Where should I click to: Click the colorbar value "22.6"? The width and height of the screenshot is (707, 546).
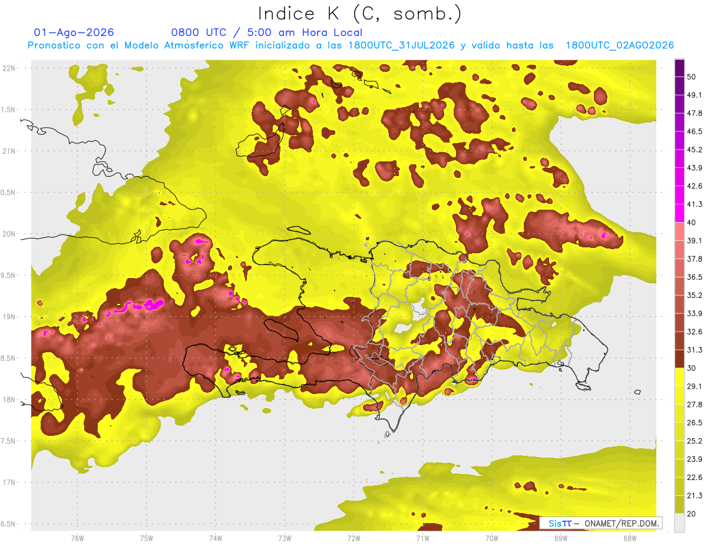694,477
